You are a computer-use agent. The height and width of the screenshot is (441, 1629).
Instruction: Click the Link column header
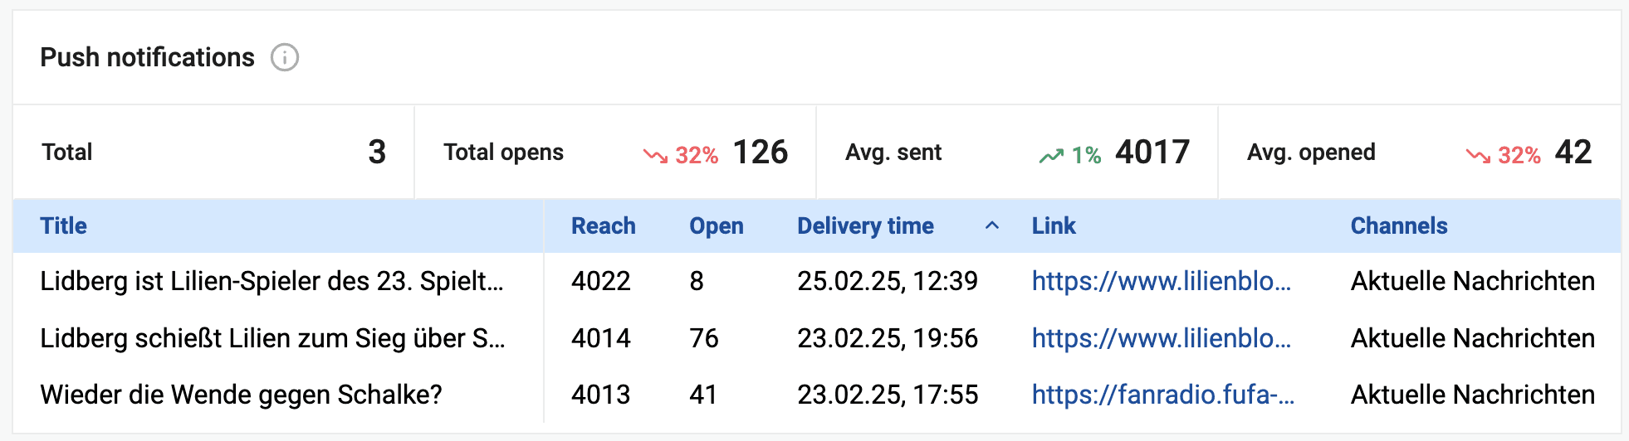(1054, 225)
